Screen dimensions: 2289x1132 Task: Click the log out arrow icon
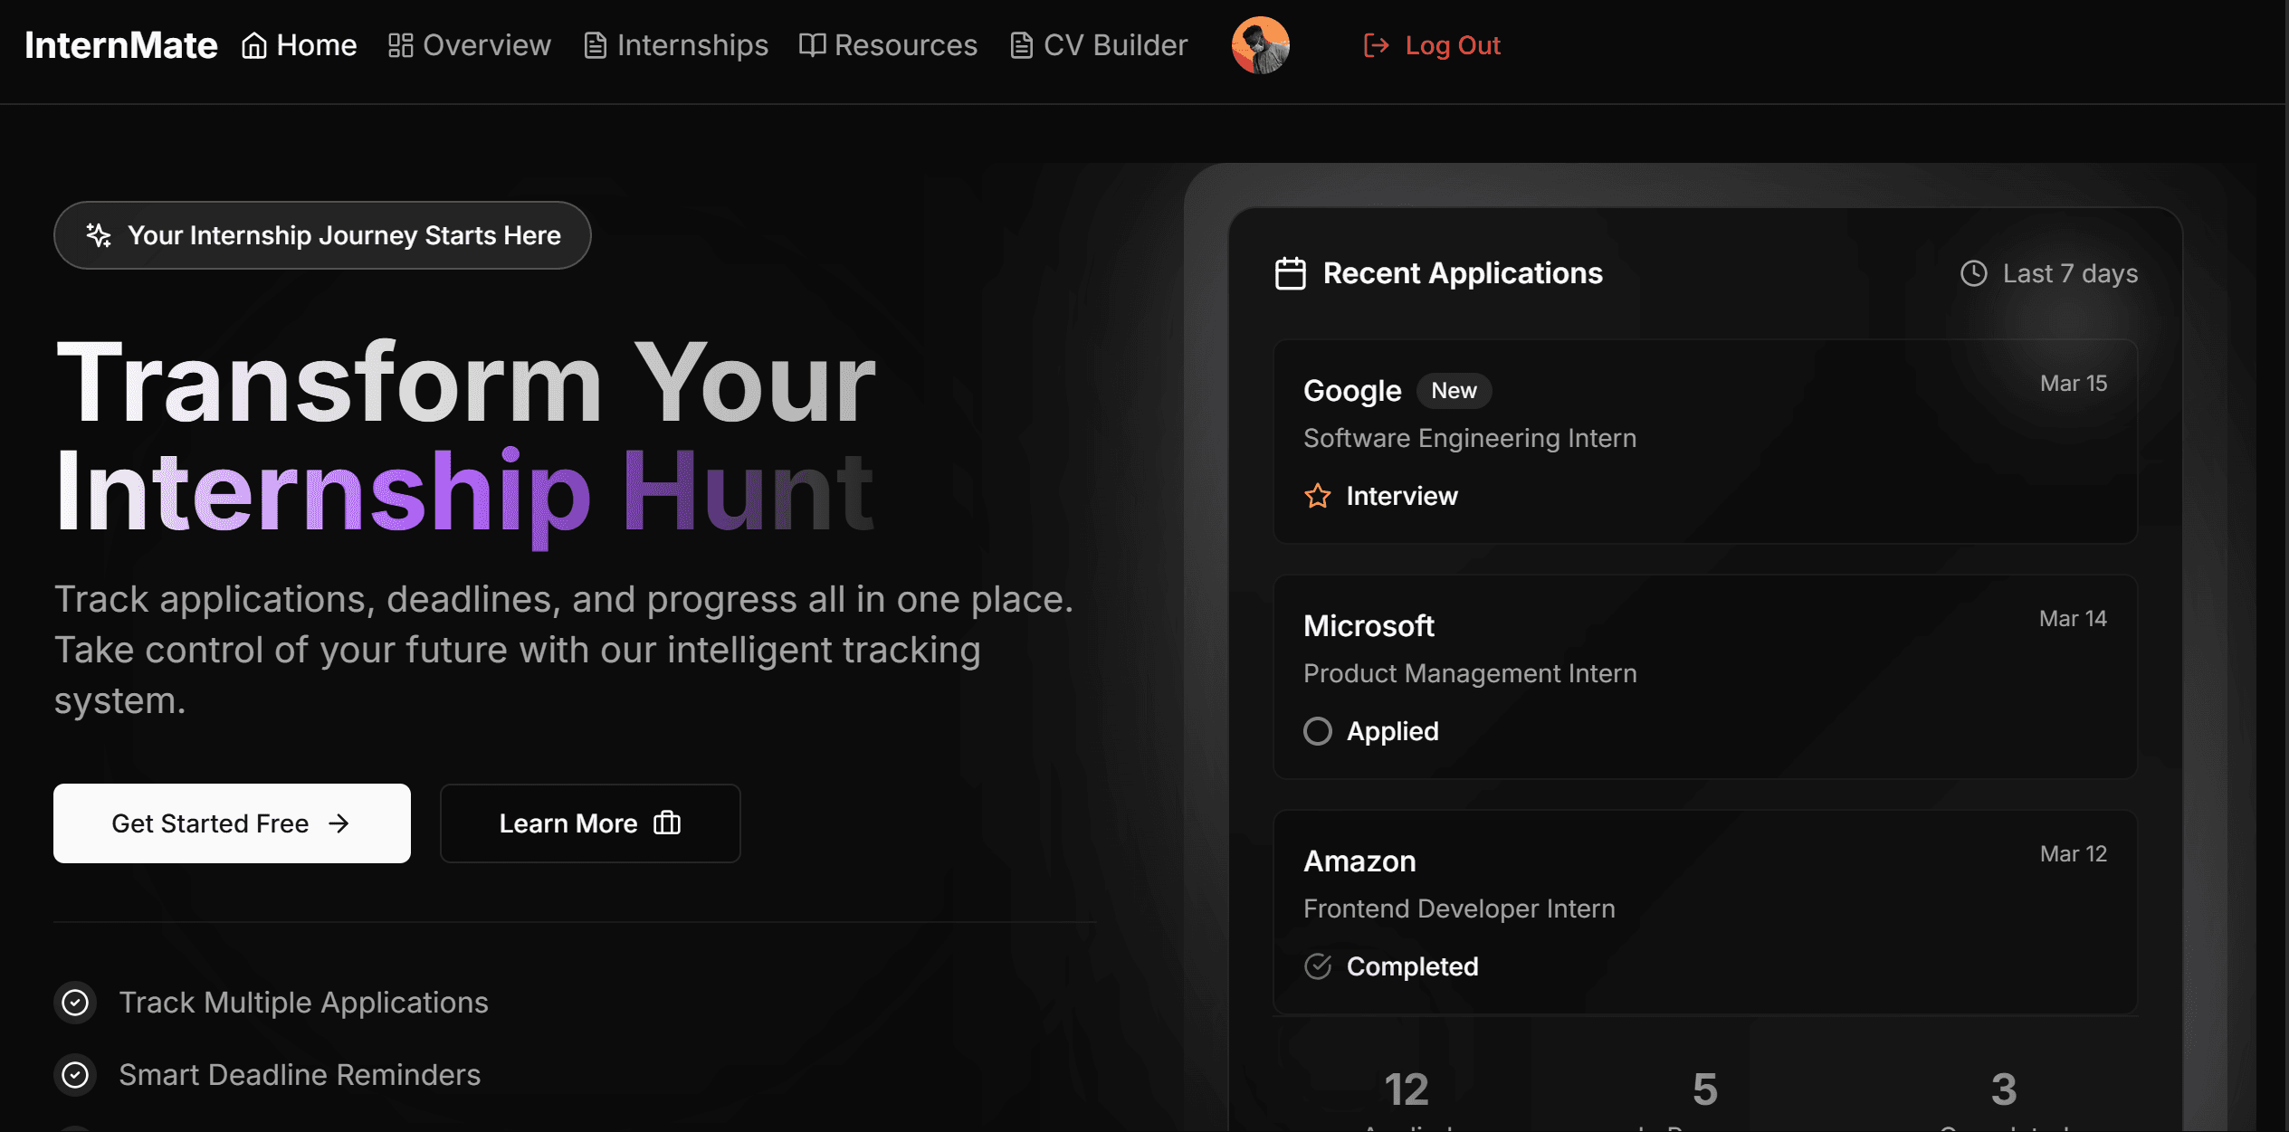tap(1377, 44)
